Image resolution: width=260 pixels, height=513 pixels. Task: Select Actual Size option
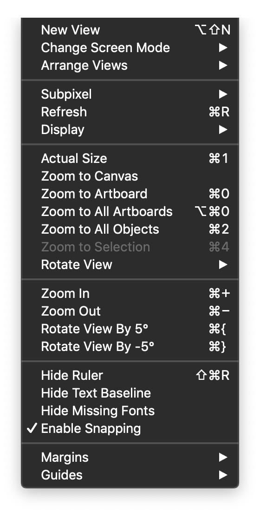tap(130, 158)
